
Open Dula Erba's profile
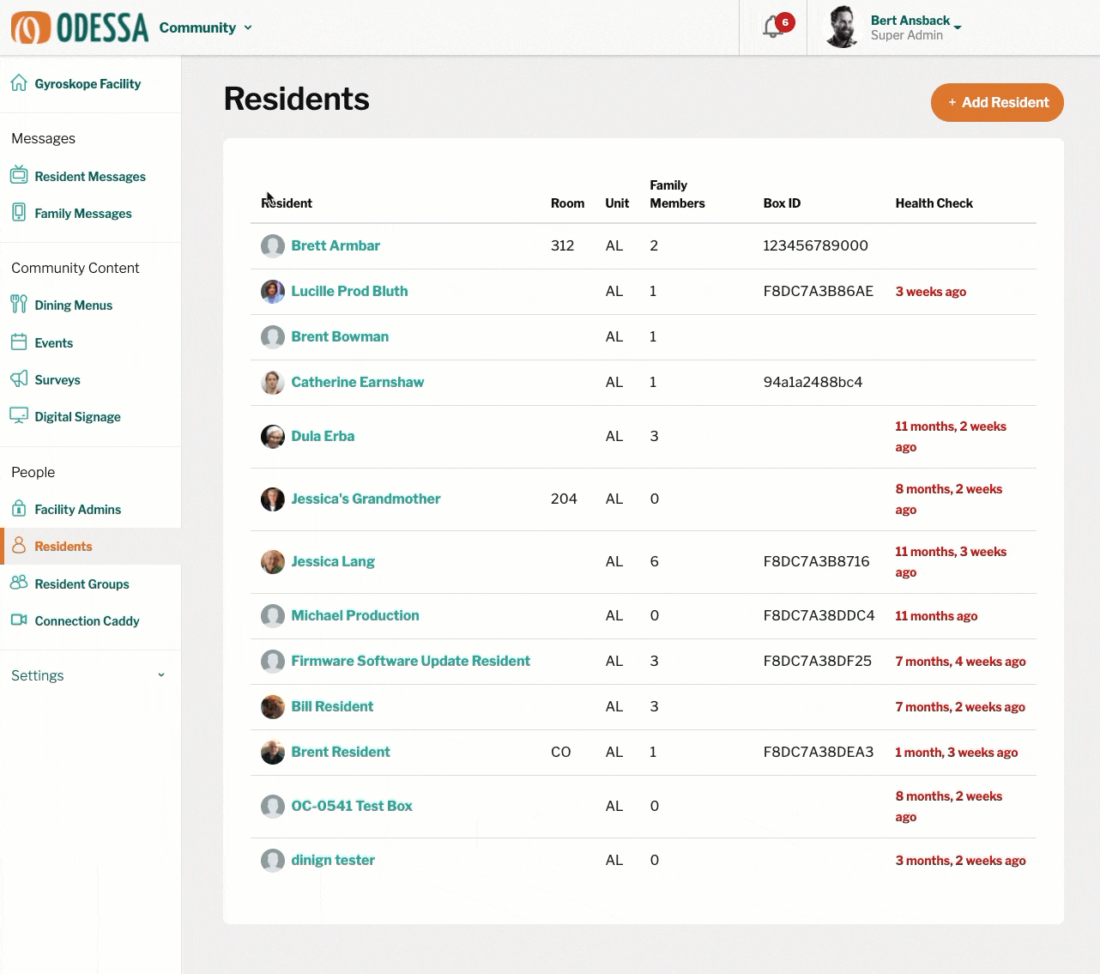[x=323, y=436]
